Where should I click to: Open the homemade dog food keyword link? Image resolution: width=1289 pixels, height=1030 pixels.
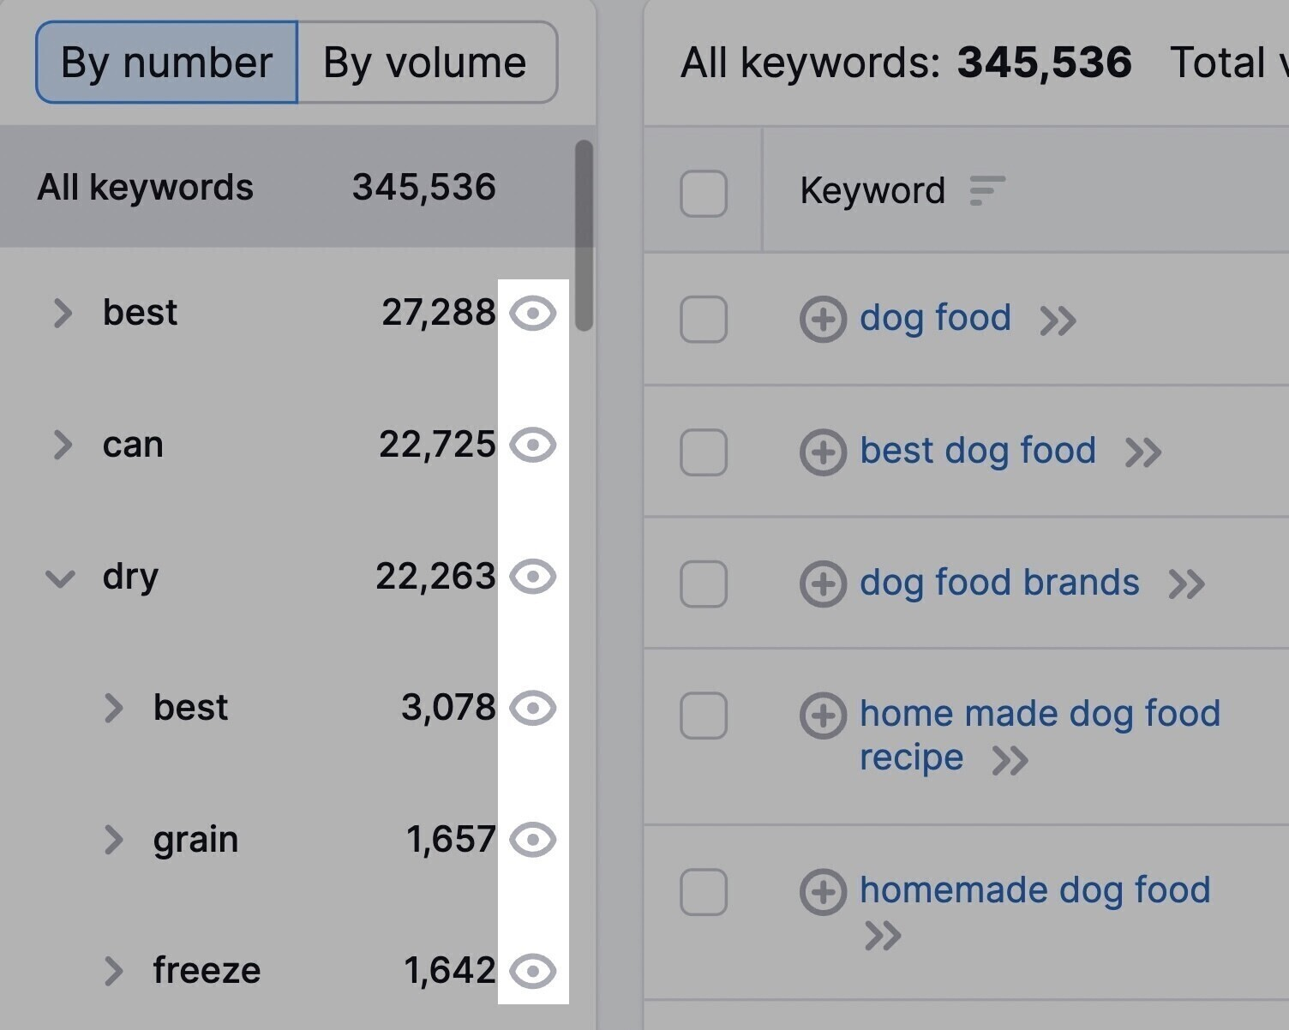1034,889
